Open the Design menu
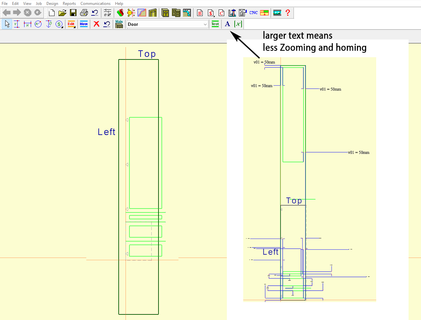The height and width of the screenshot is (320, 421). point(52,4)
